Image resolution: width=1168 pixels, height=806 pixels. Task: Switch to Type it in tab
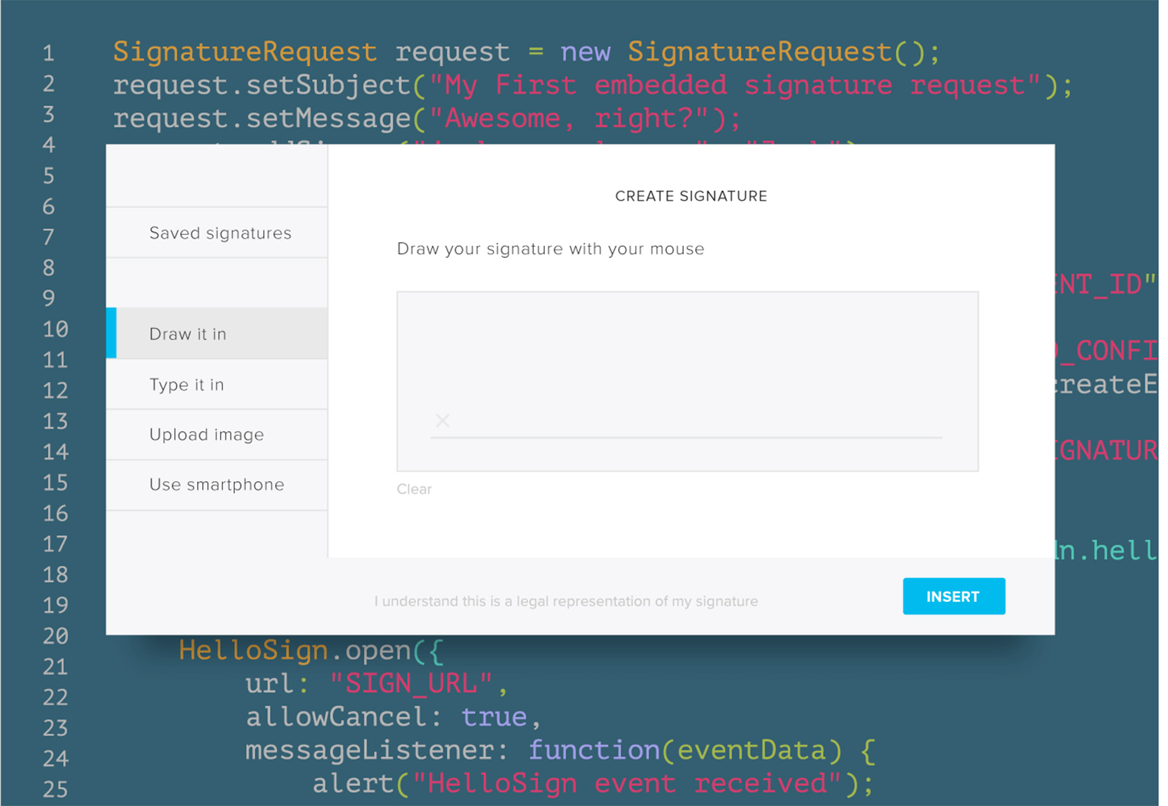point(186,385)
